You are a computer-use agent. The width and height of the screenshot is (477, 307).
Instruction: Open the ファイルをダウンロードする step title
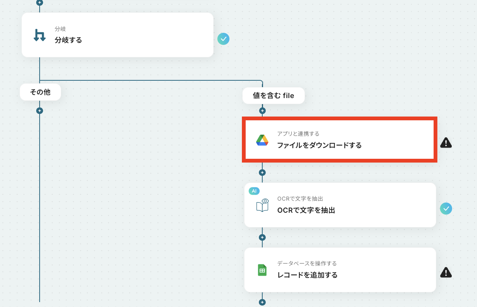[x=319, y=145]
